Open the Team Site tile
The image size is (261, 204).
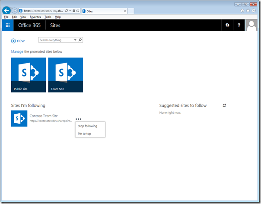point(66,75)
